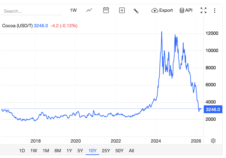Add a comparison with plus icon
The height and width of the screenshot is (158, 226).
point(122,10)
